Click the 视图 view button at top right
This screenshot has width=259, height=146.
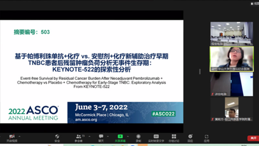255,4
